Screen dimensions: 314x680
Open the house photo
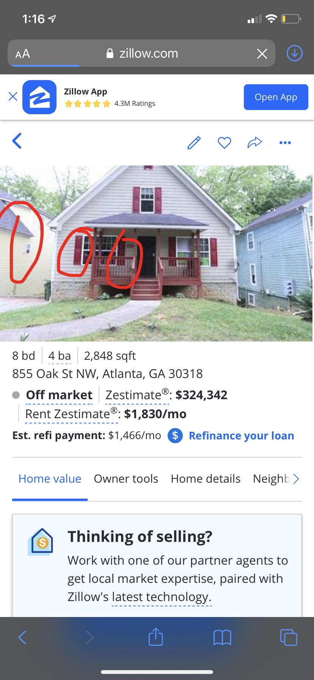coord(157,253)
